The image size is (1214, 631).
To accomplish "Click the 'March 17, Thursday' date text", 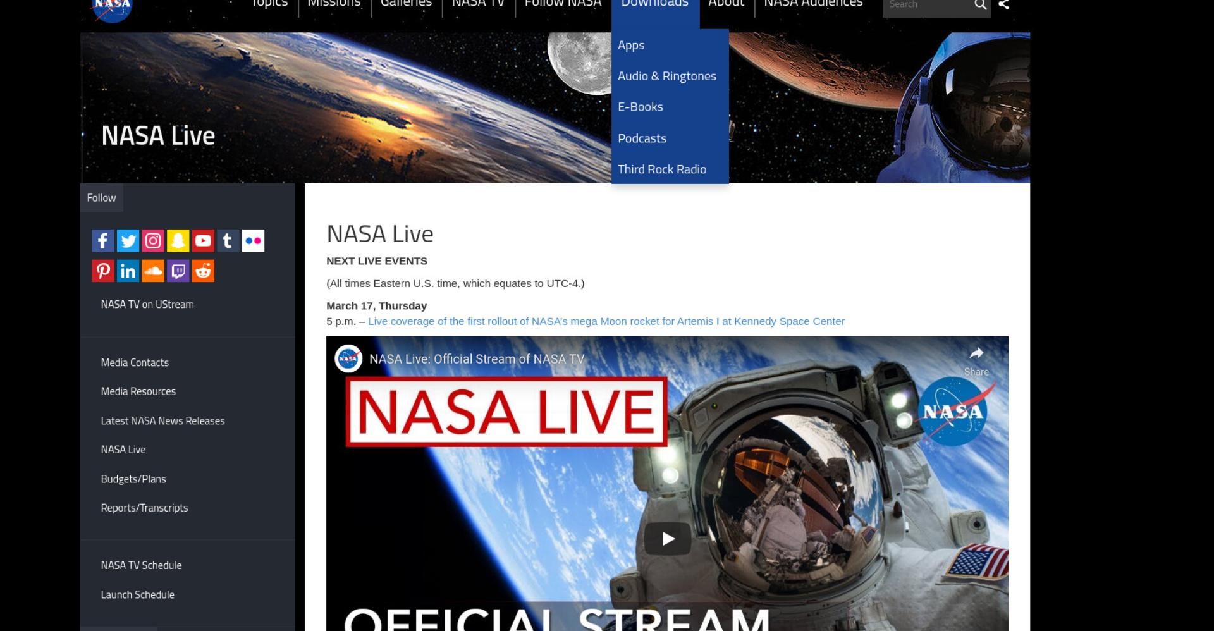I will point(377,306).
